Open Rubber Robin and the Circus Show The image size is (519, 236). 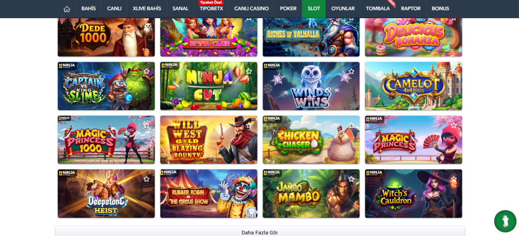click(x=208, y=194)
